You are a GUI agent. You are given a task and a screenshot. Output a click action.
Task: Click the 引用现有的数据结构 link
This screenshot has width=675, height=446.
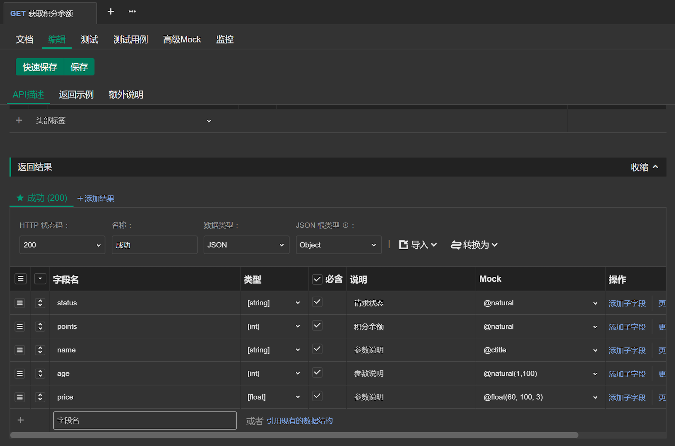pyautogui.click(x=300, y=421)
